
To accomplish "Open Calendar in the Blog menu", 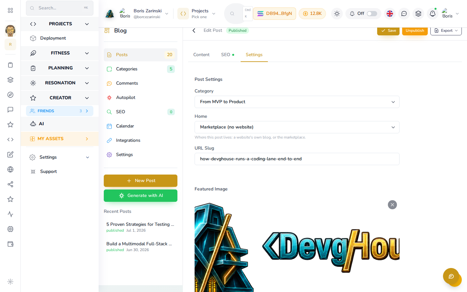I will tap(140, 126).
